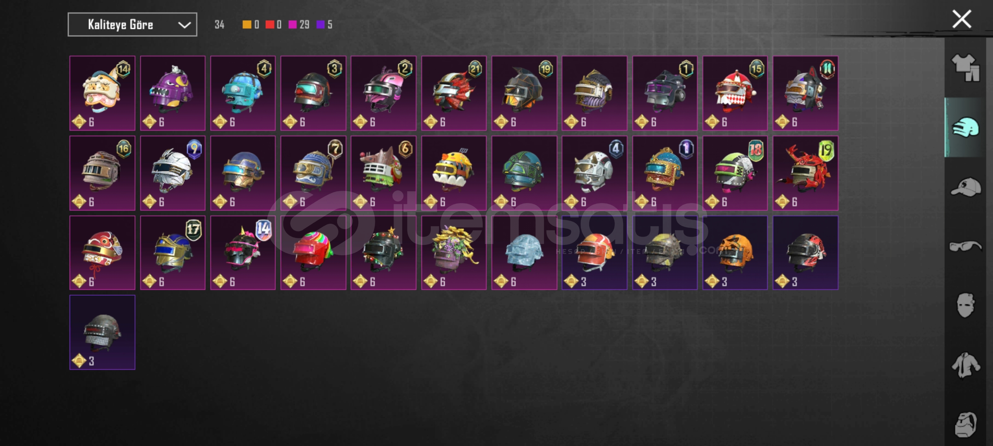Select the face mask category icon
The height and width of the screenshot is (446, 993).
(965, 305)
